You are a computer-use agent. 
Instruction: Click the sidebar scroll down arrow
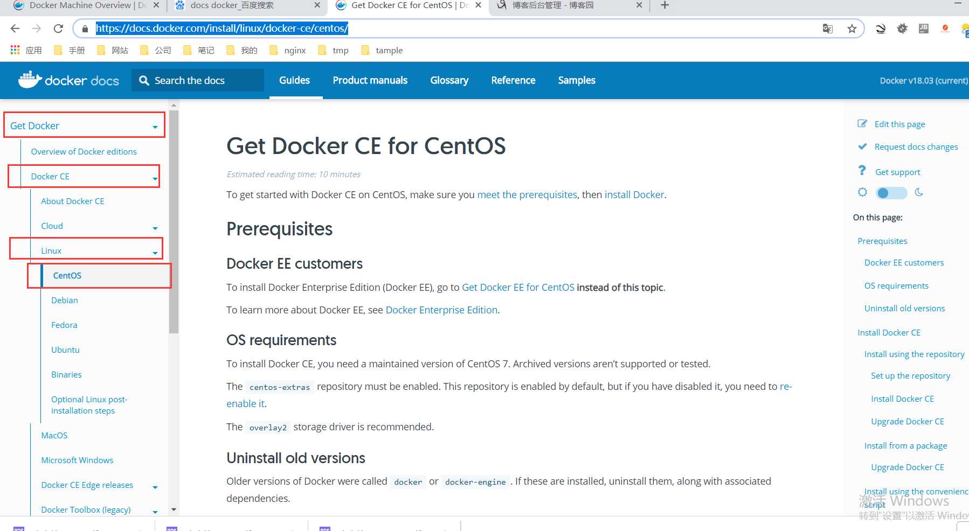pyautogui.click(x=174, y=509)
